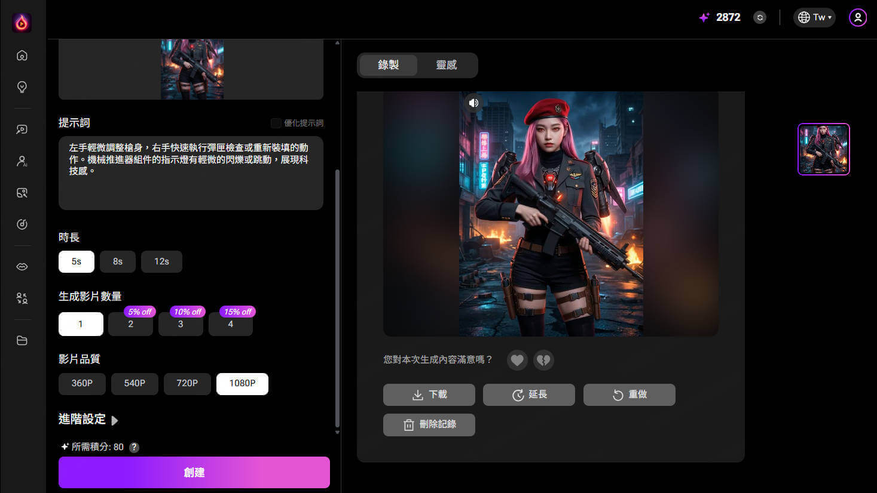
Task: Open the AI character tool in sidebar
Action: click(x=22, y=161)
